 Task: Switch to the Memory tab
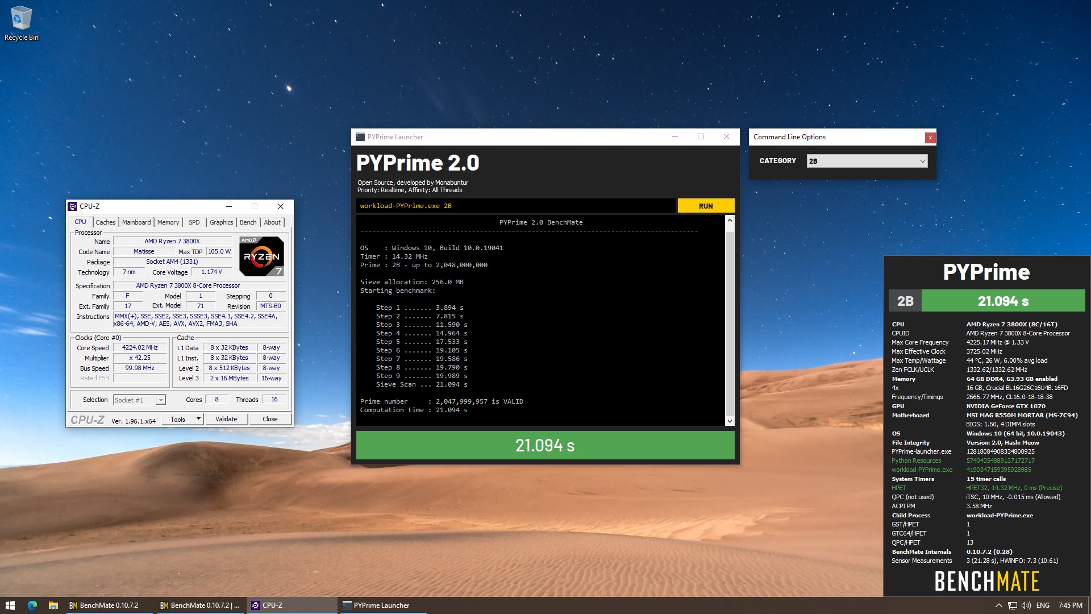(x=168, y=222)
